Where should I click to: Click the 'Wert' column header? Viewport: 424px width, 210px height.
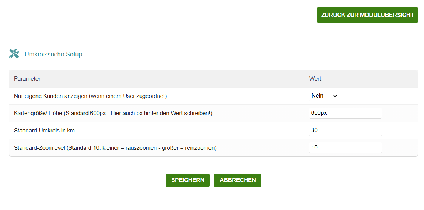(315, 79)
